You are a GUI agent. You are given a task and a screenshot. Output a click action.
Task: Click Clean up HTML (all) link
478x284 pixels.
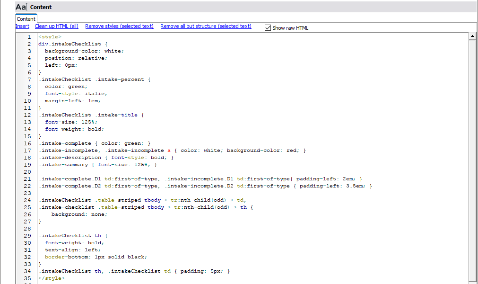(57, 27)
